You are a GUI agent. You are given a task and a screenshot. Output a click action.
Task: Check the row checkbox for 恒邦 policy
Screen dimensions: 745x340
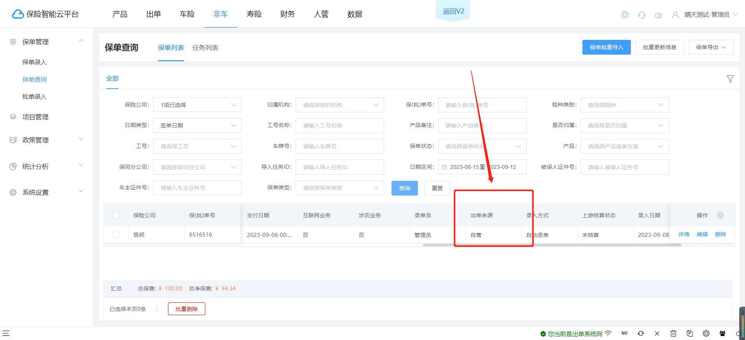(116, 235)
